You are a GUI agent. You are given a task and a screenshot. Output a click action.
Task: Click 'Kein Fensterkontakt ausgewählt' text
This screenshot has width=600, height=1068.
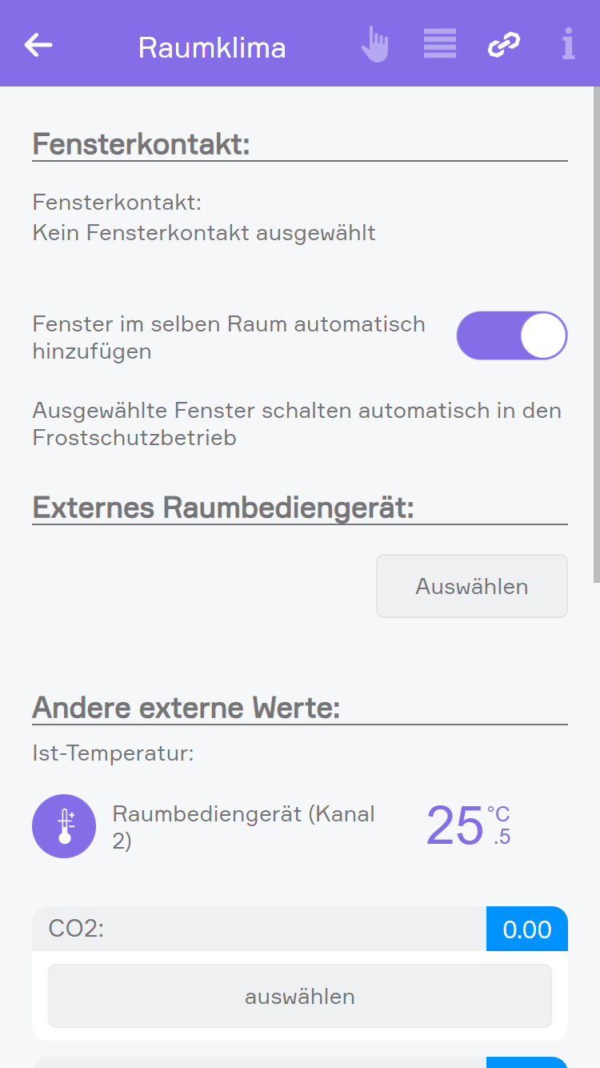coord(204,233)
